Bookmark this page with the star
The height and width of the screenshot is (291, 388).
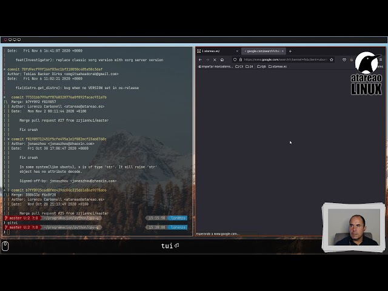(x=332, y=59)
